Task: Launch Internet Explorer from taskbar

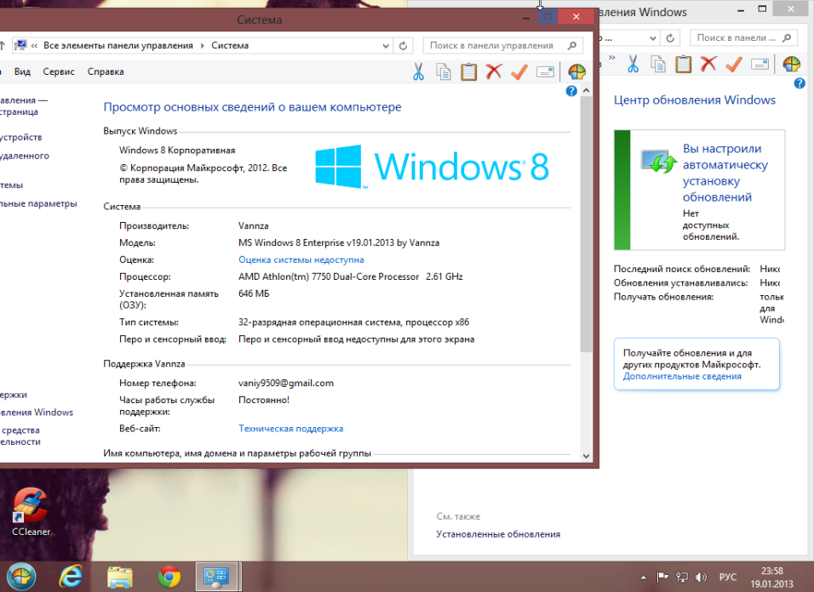Action: click(70, 577)
